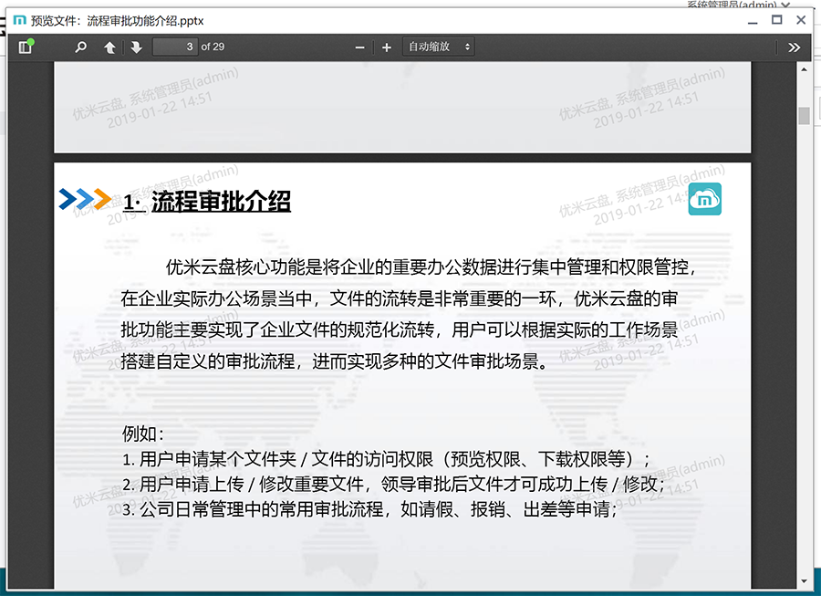Screen dimensions: 821x596
Task: Toggle the sidebar panel in viewer
Action: coord(25,47)
